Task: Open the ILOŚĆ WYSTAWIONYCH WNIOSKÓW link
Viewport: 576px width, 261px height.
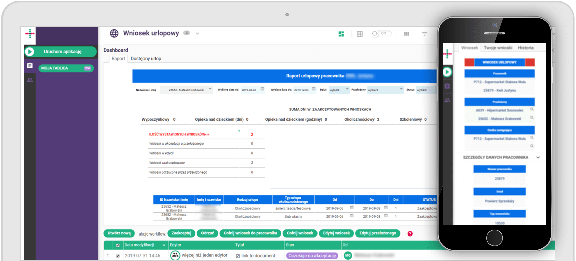Action: click(179, 134)
